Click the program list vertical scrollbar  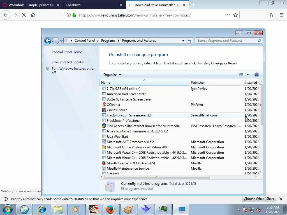tap(261, 105)
